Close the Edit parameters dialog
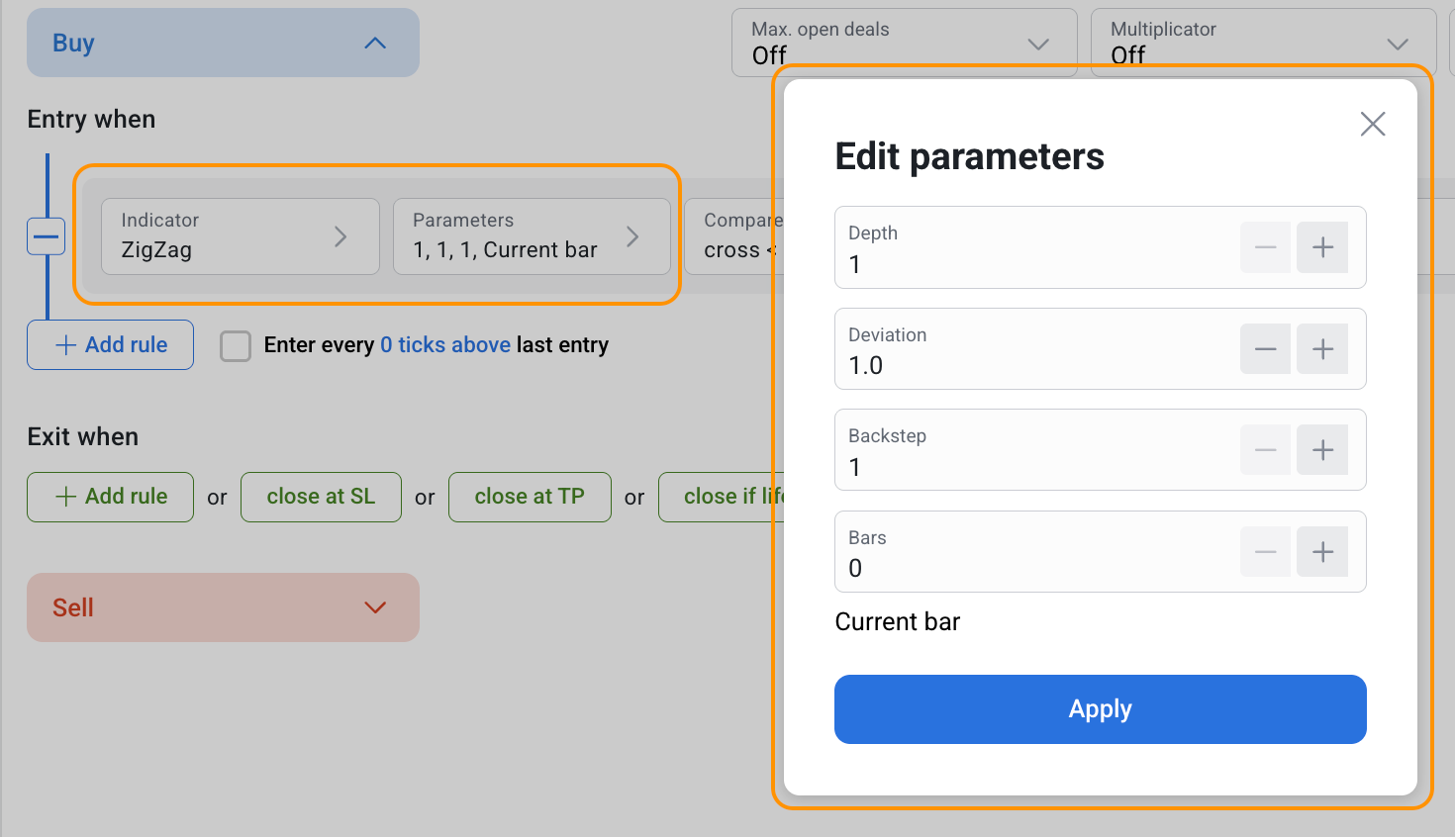 tap(1372, 124)
